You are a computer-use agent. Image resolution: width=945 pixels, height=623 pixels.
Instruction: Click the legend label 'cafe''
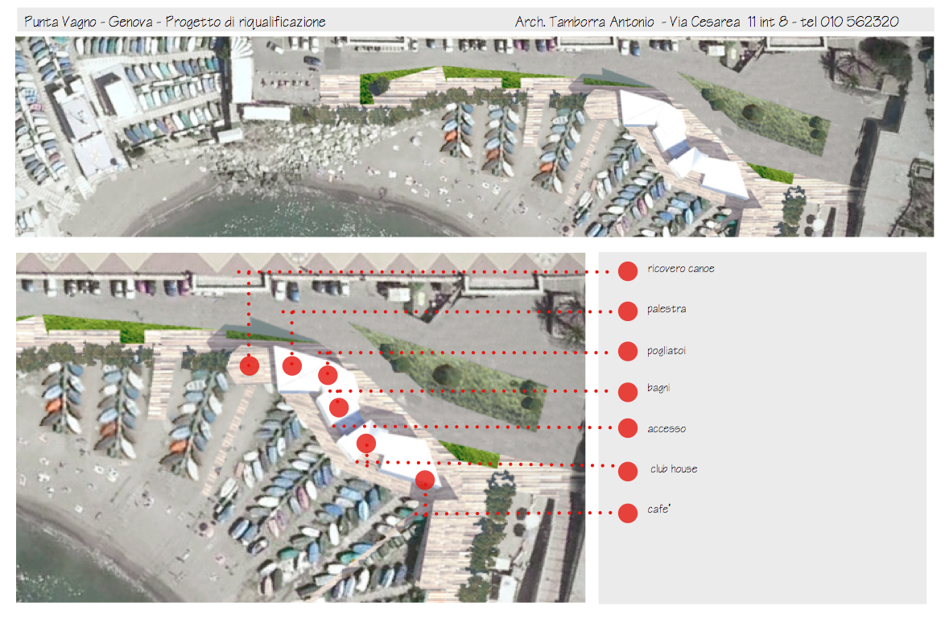point(658,510)
